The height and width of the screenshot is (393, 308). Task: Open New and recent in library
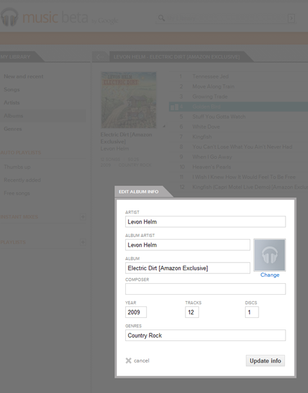(24, 76)
